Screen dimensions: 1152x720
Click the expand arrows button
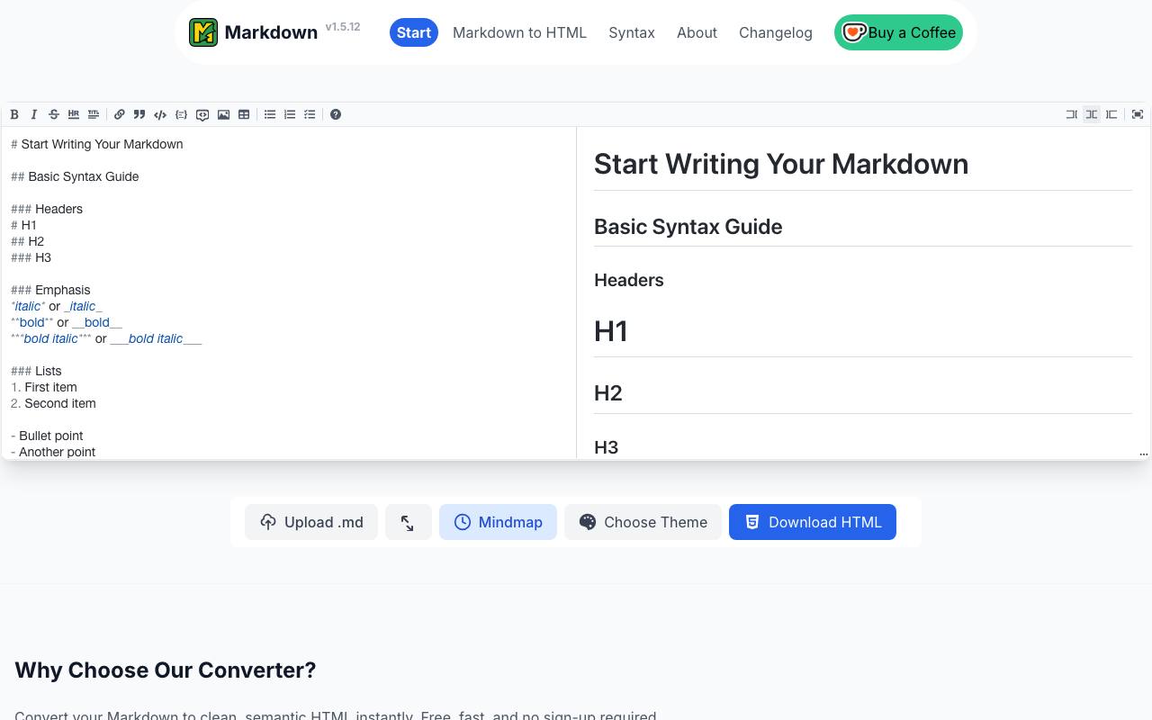click(409, 522)
